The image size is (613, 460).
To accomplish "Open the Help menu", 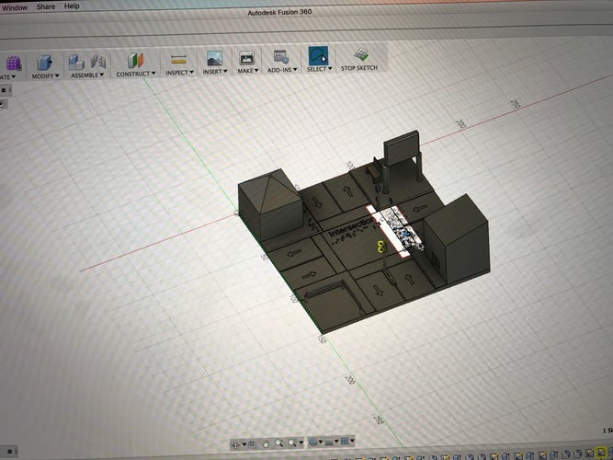I will (x=72, y=6).
